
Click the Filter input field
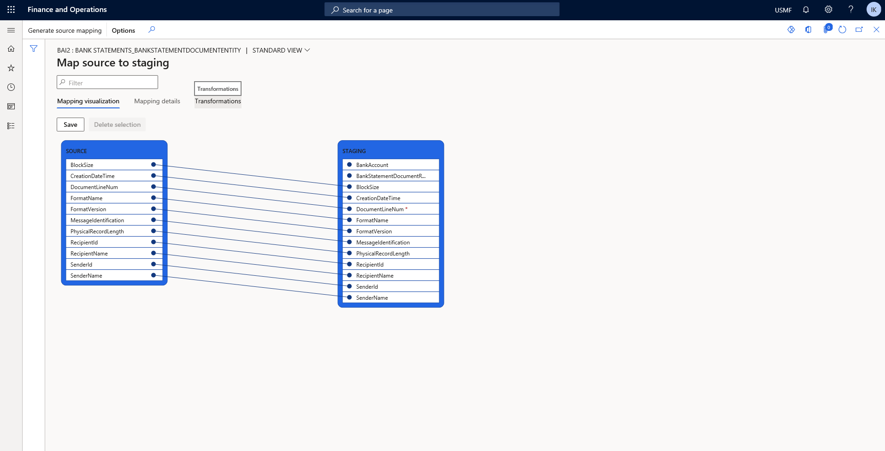[x=107, y=83]
